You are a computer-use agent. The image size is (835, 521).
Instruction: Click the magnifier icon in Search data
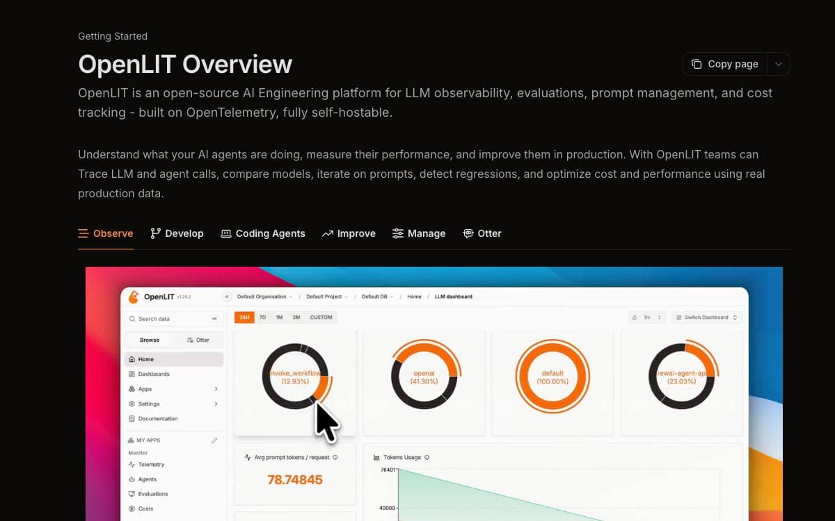coord(132,319)
